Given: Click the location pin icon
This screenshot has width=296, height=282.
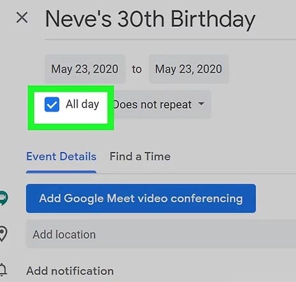Looking at the screenshot, I should (x=3, y=234).
